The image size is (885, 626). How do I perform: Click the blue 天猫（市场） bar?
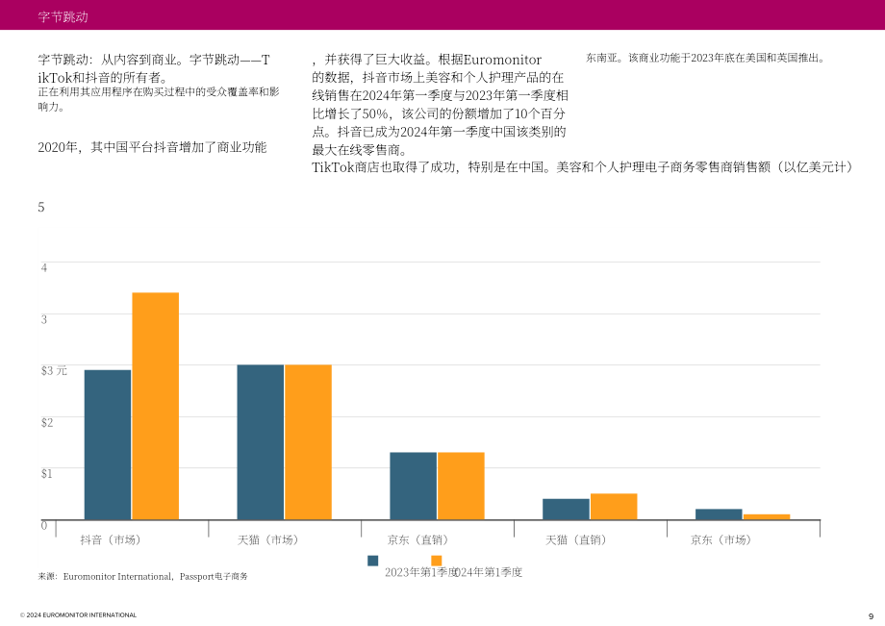point(260,442)
